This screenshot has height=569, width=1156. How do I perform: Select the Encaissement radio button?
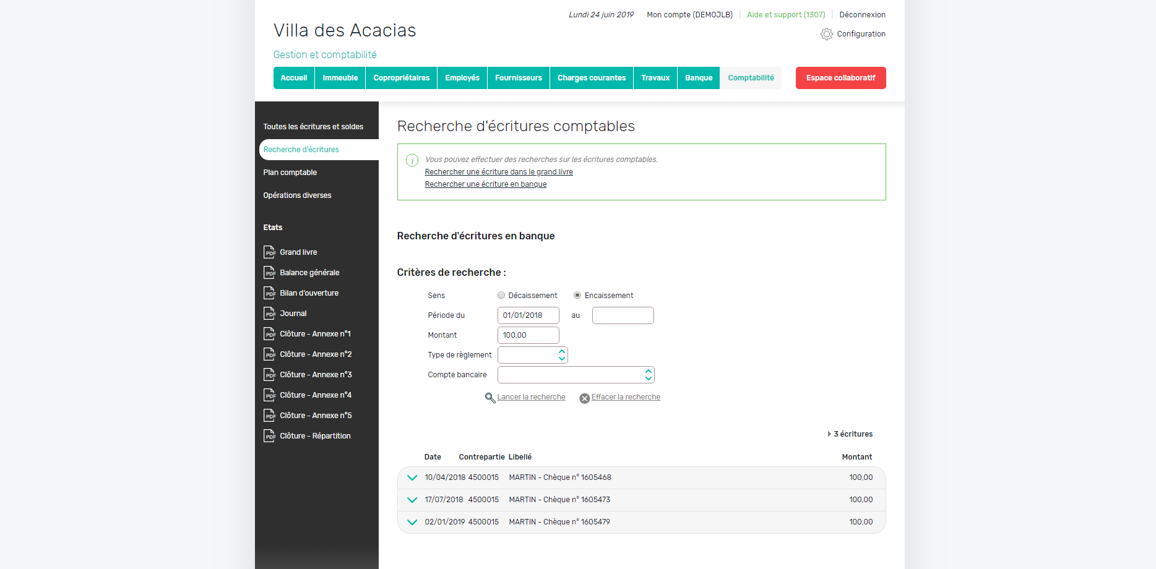coord(577,296)
